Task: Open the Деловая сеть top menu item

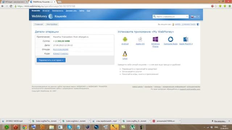Action: (x=71, y=10)
